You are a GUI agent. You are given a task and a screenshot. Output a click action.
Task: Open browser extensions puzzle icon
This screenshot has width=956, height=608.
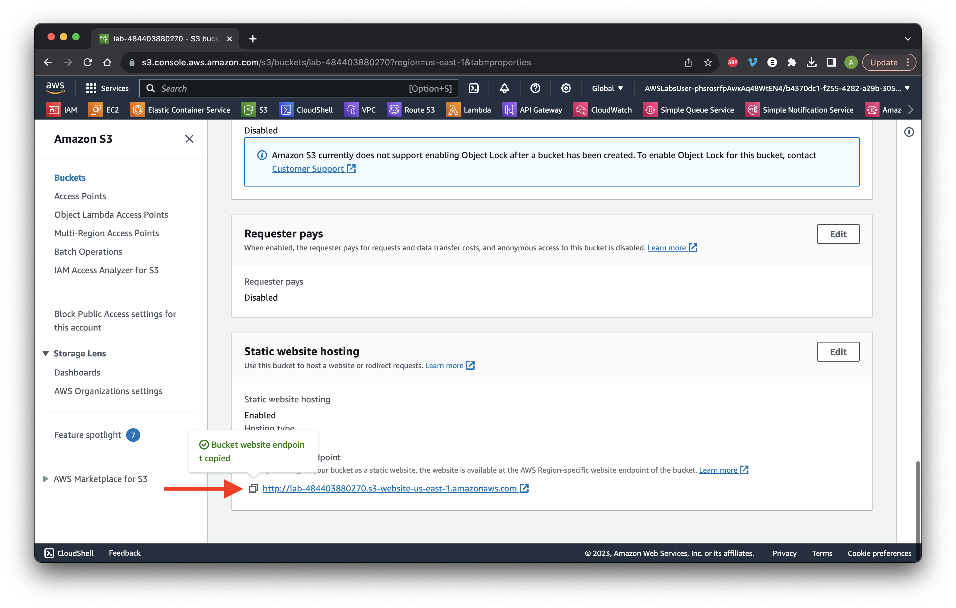(792, 62)
